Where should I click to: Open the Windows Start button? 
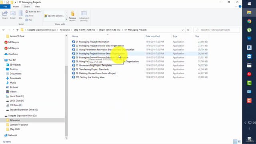pyautogui.click(x=249, y=4)
